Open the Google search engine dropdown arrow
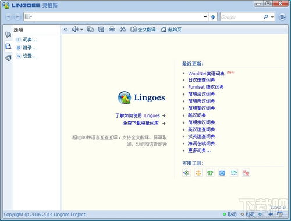This screenshot has width=291, height=221. click(x=272, y=17)
